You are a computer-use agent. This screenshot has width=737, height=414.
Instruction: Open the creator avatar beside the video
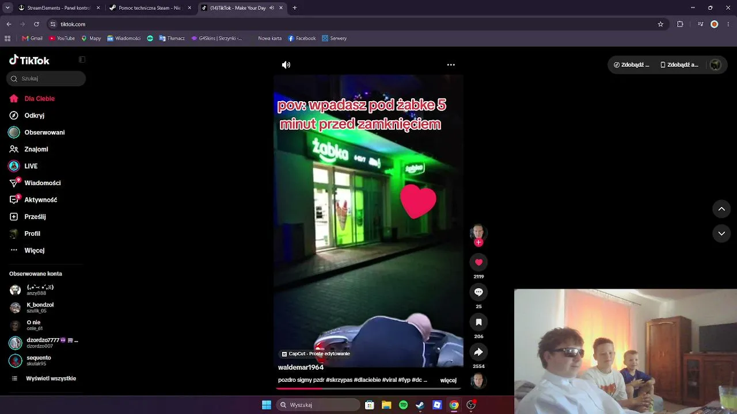click(x=478, y=232)
